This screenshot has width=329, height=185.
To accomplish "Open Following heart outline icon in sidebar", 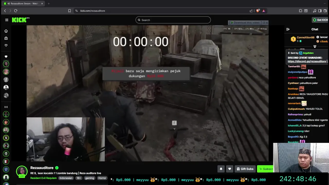I will 6,45.
